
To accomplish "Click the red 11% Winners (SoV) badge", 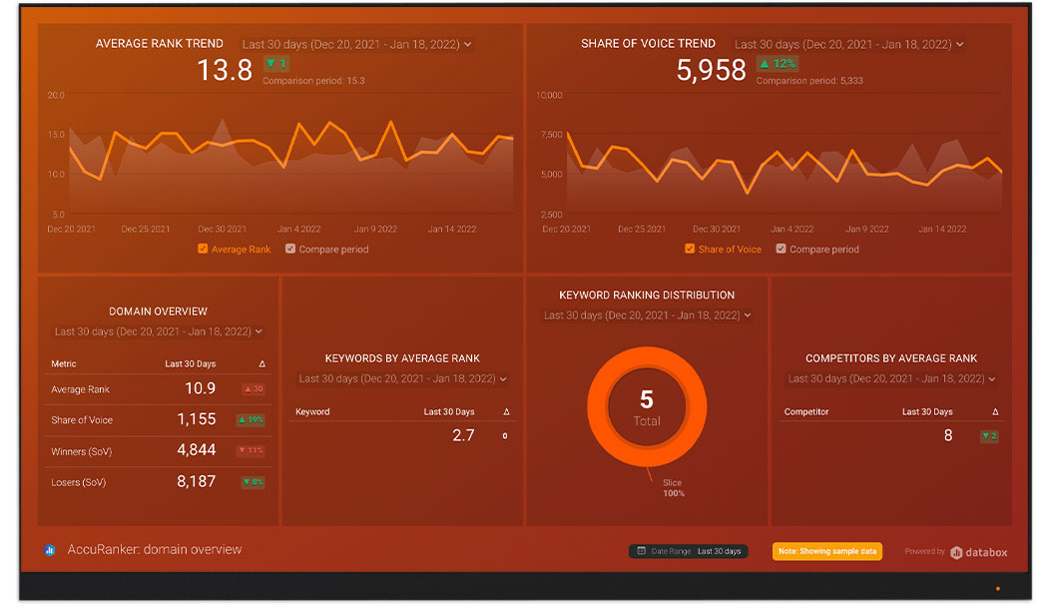I will pos(252,451).
